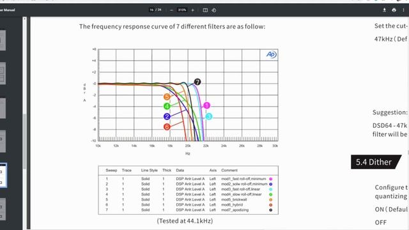Image resolution: width=409 pixels, height=230 pixels.
Task: Click the 313% zoom level field
Action: tap(182, 10)
